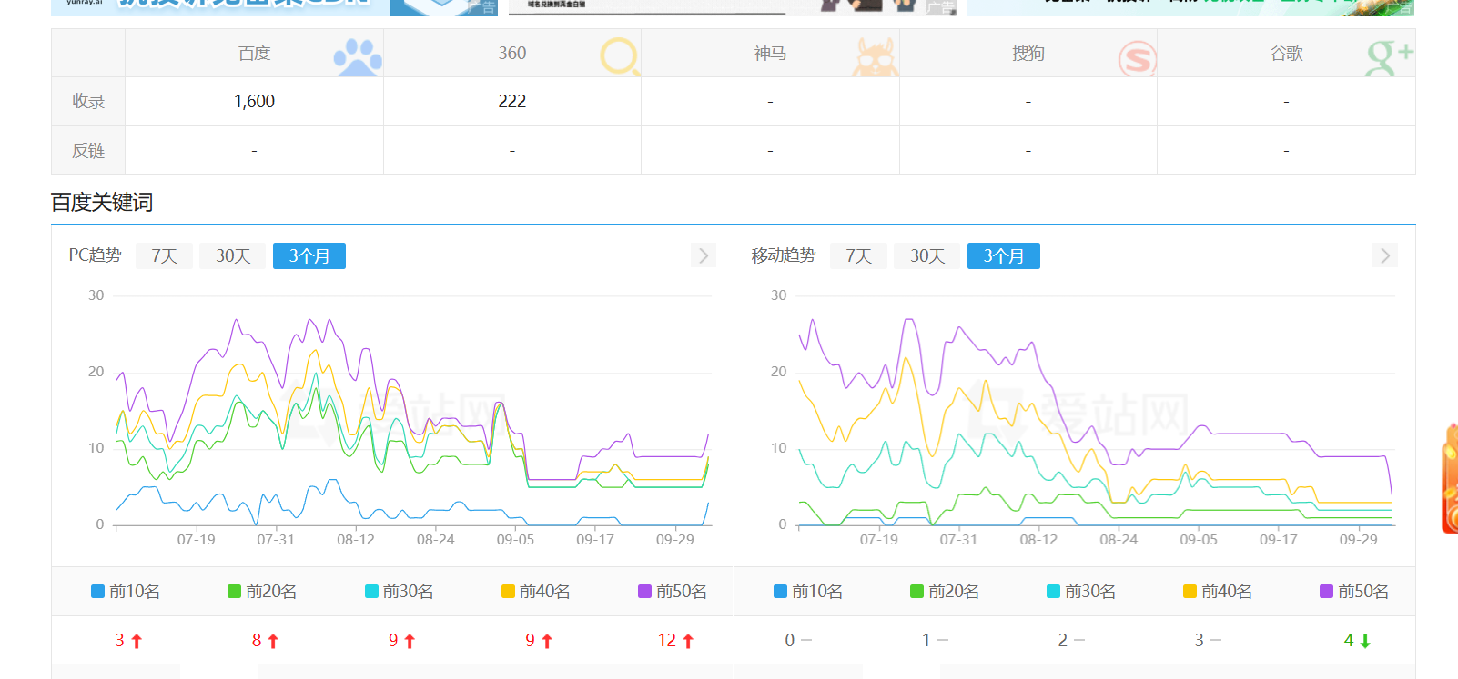Viewport: 1458px width, 679px height.
Task: Click the Shenma search mascot icon
Action: pyautogui.click(x=875, y=57)
